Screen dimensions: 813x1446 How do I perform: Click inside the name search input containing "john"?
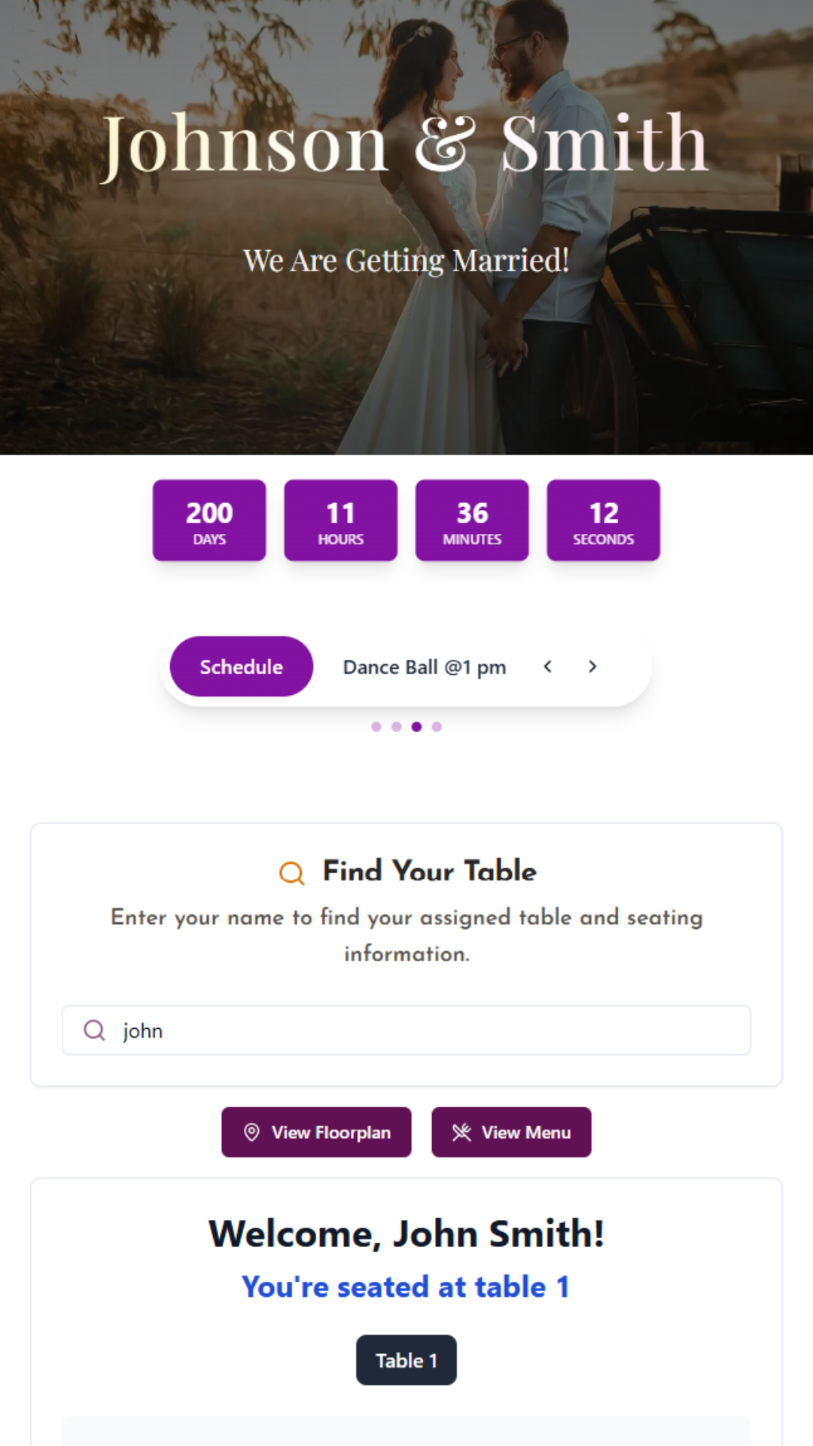pyautogui.click(x=406, y=1030)
